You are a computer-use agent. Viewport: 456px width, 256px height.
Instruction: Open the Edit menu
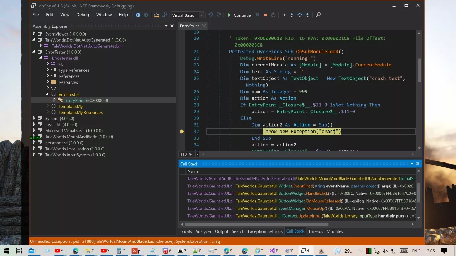pos(50,15)
